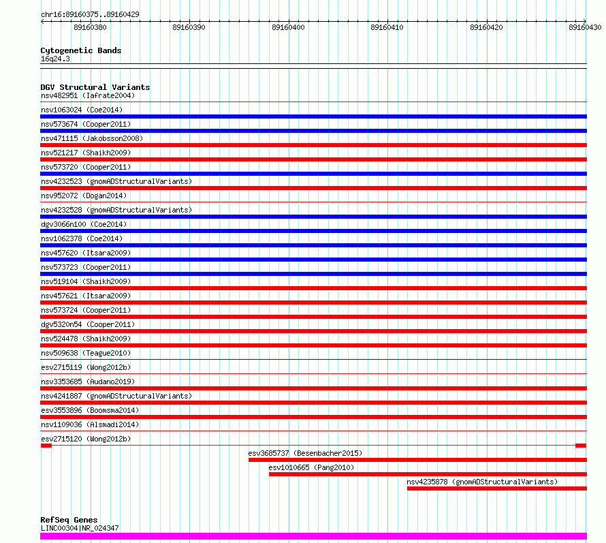Click the Cytogenetic Bands track title
606x543 pixels.
pos(81,50)
